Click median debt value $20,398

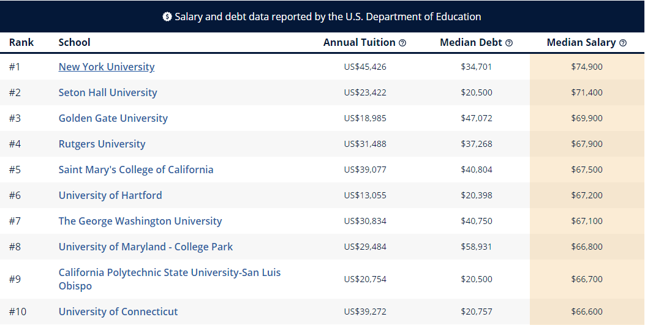[x=477, y=195]
